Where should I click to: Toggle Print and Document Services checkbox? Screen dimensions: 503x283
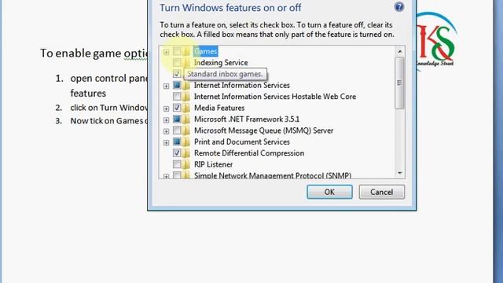tap(177, 141)
